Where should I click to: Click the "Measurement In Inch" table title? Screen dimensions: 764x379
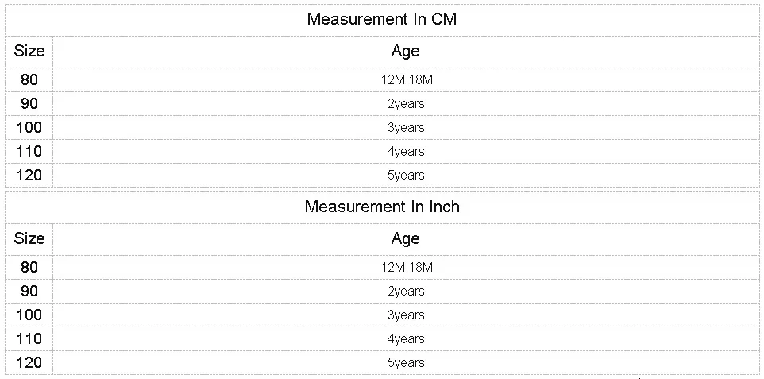381,207
